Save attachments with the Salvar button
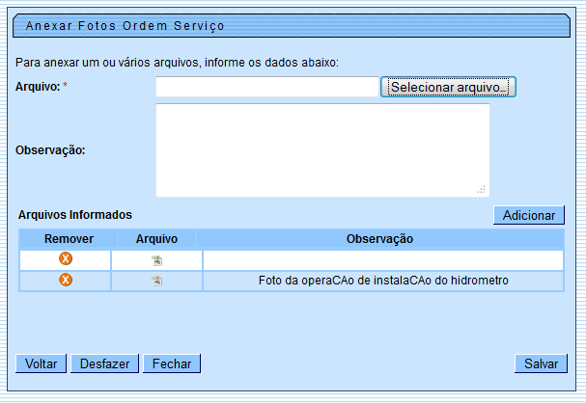 [540, 363]
